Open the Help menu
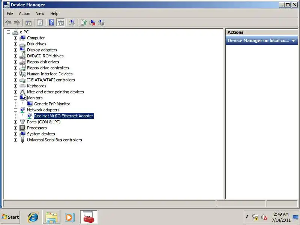300x225 pixels. click(54, 13)
